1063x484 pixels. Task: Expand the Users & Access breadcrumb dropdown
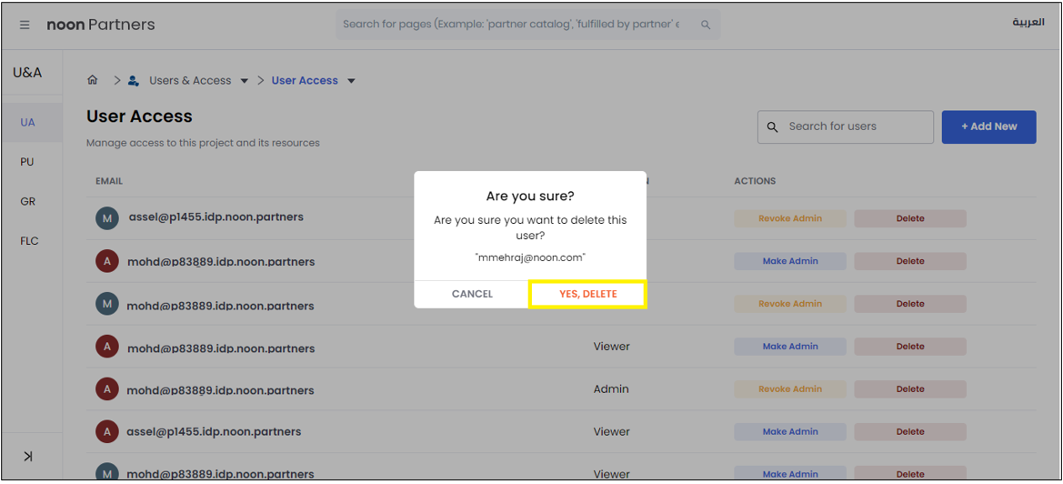pos(244,81)
